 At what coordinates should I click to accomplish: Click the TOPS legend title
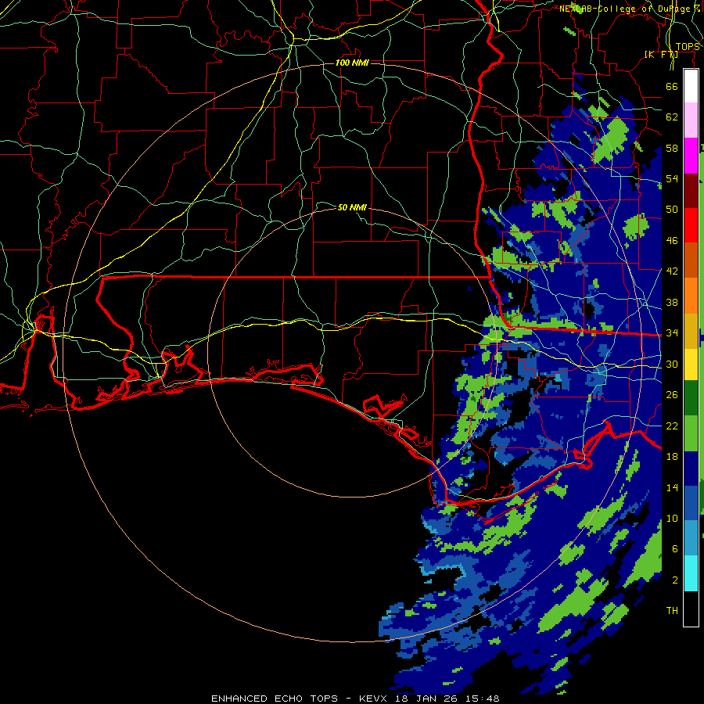coord(688,47)
